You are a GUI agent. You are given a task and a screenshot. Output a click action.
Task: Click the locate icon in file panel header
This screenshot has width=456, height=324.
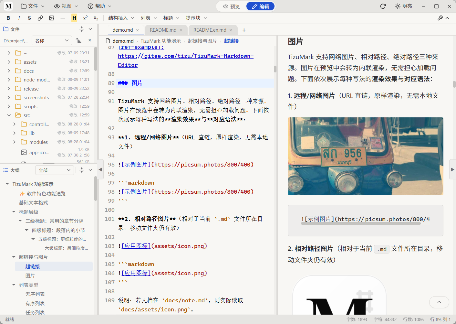point(82,29)
